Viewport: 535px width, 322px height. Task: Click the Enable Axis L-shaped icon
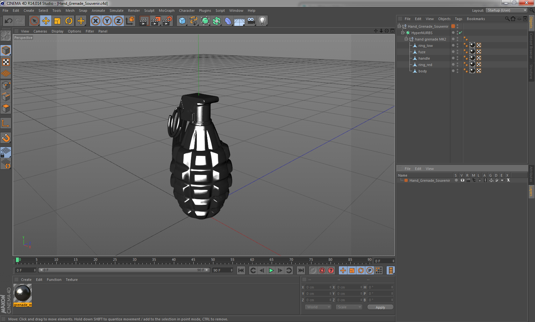pos(6,123)
